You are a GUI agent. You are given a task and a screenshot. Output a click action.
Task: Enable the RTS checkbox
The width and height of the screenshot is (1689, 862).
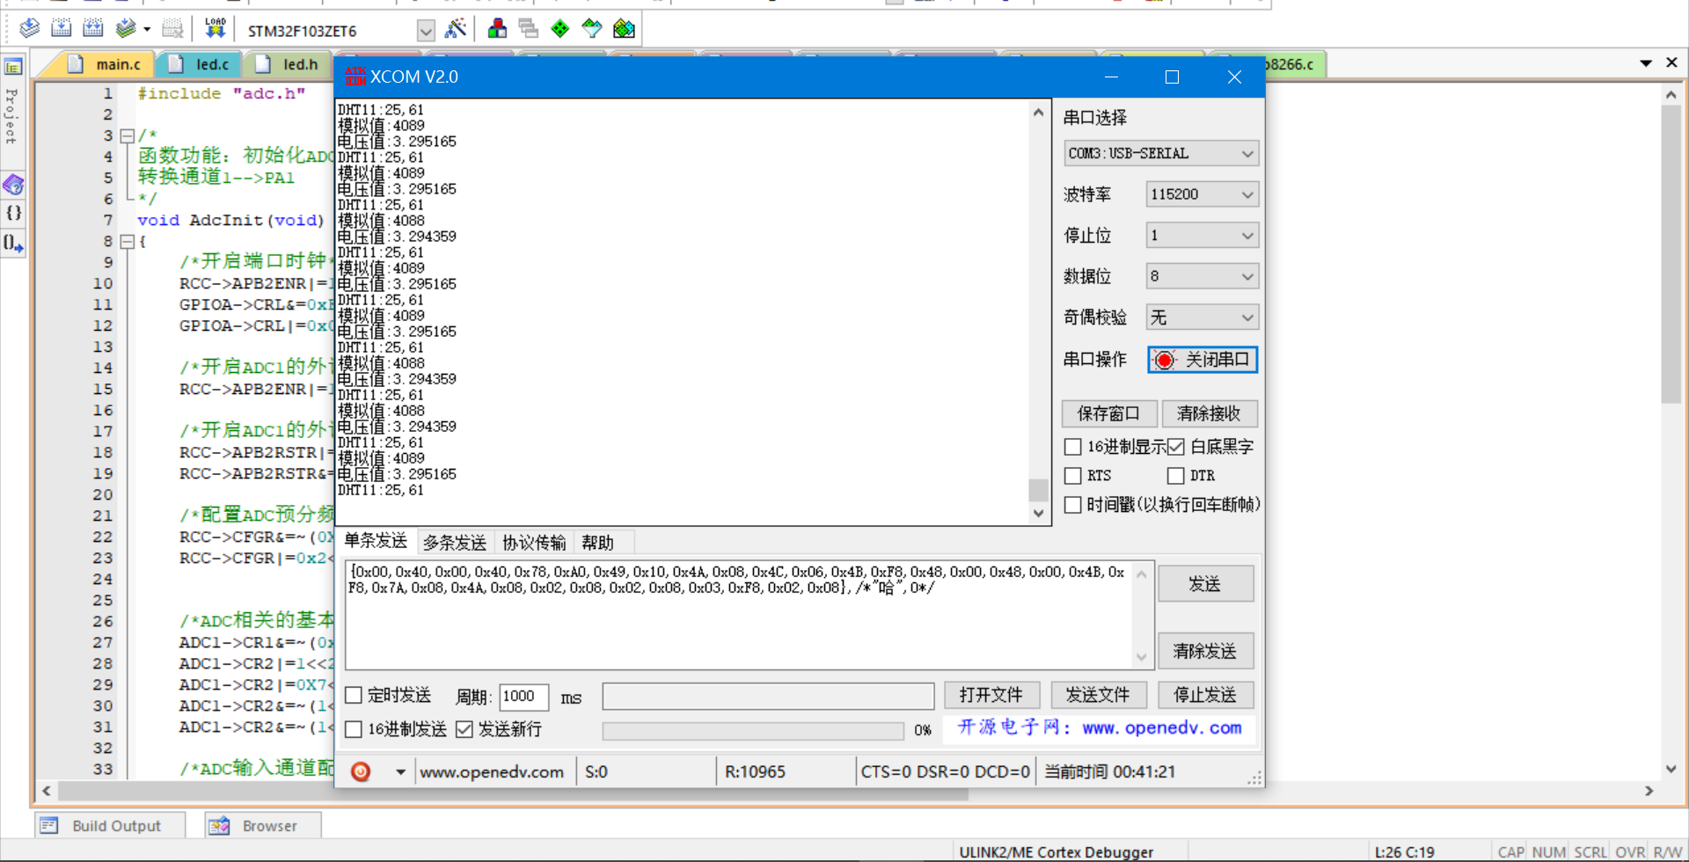pos(1072,476)
